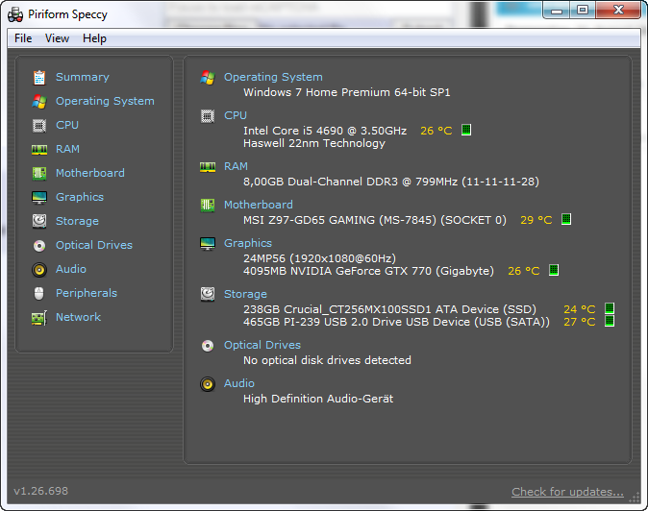This screenshot has width=648, height=511.
Task: Open the Help menu
Action: click(x=94, y=38)
